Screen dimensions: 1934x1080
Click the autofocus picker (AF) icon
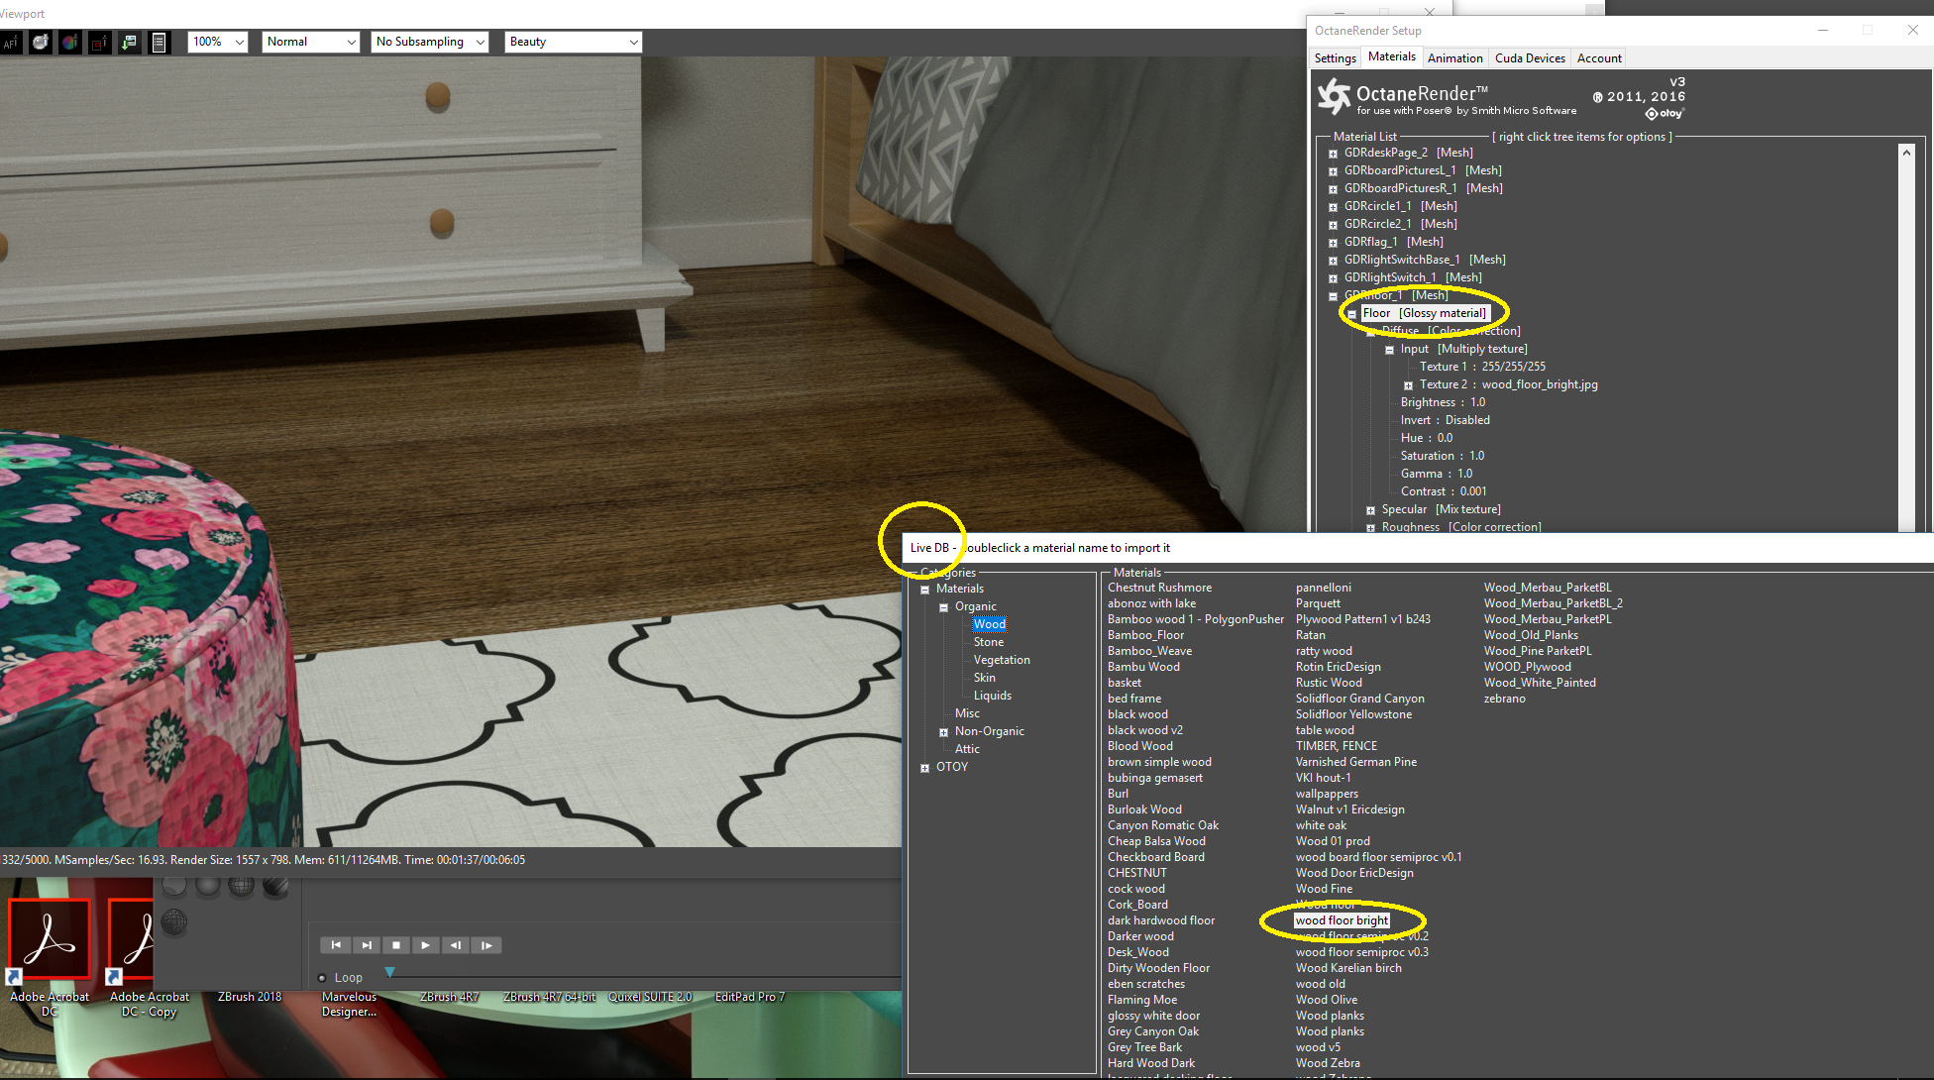click(10, 43)
